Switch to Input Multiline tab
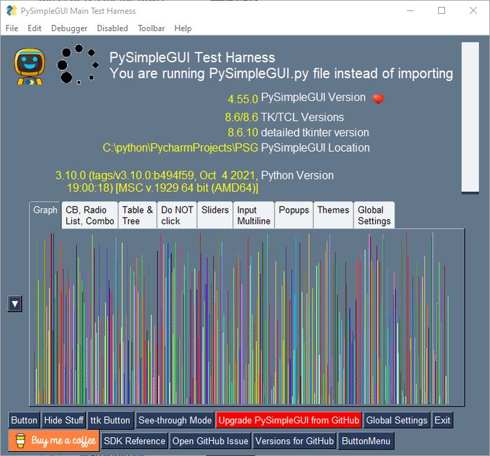The image size is (490, 456). pos(254,216)
